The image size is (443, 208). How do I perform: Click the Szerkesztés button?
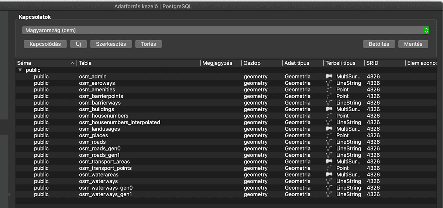pyautogui.click(x=111, y=44)
